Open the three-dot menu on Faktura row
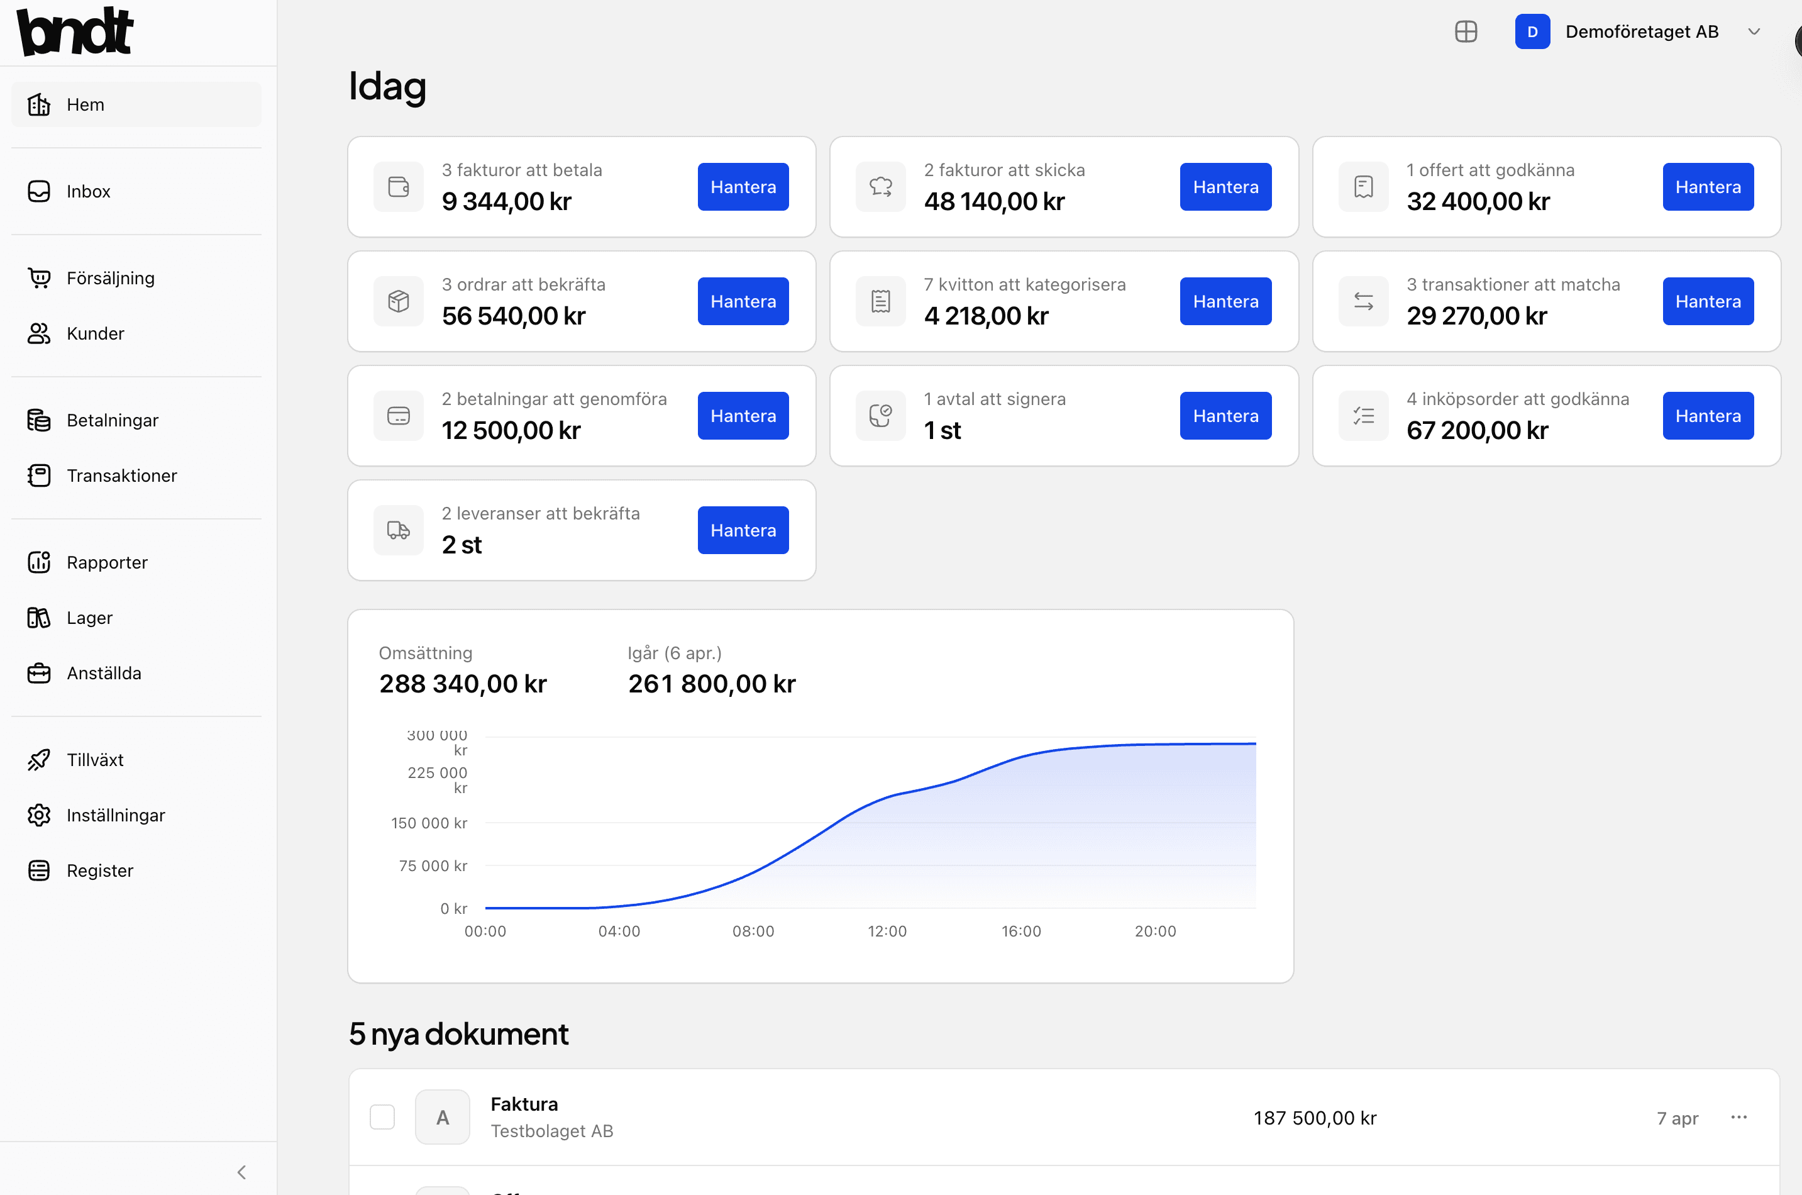The width and height of the screenshot is (1802, 1195). (x=1738, y=1117)
